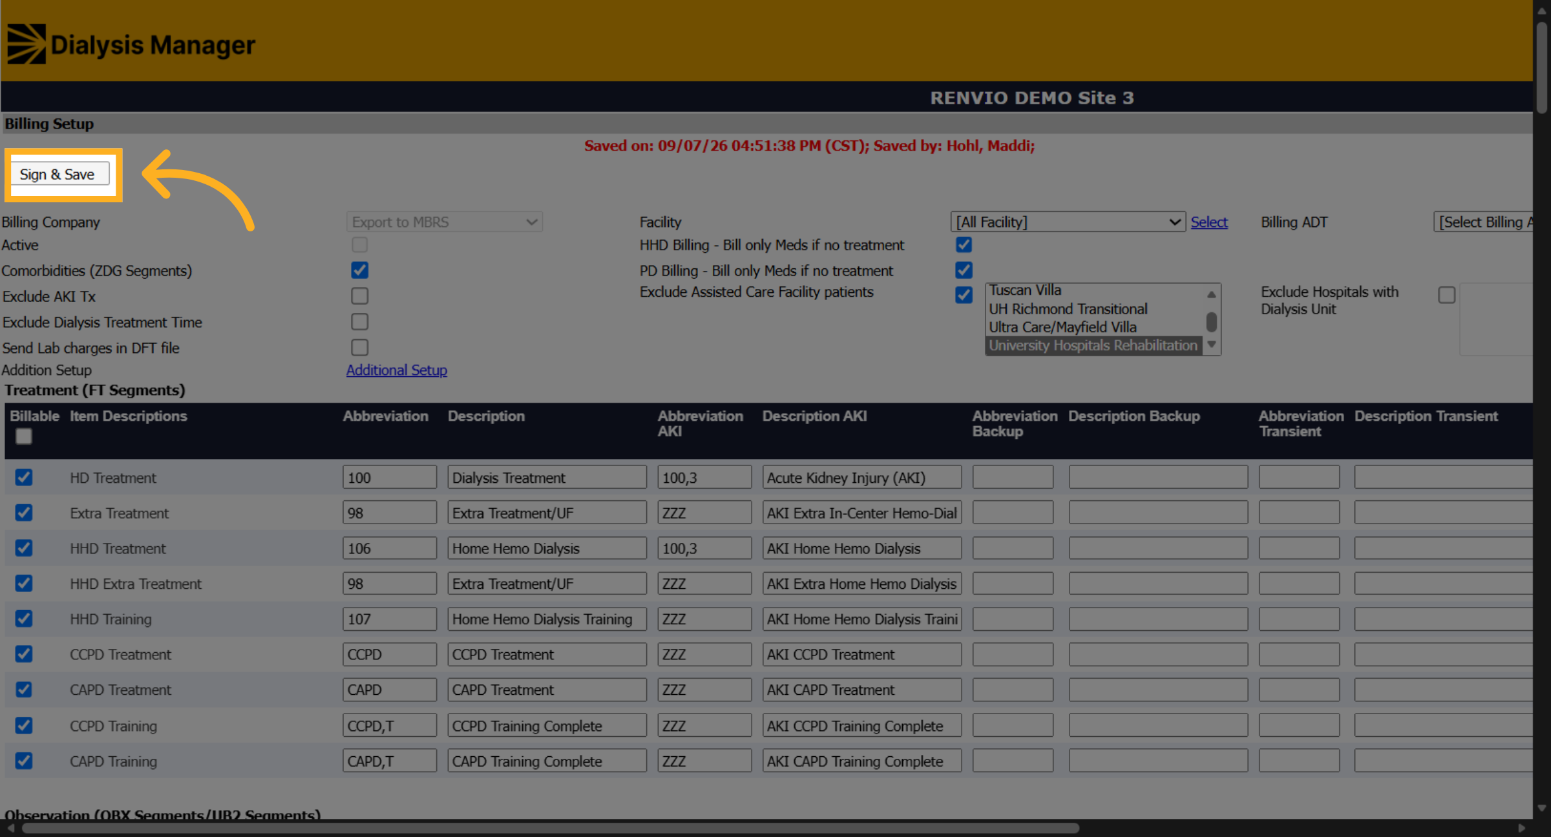Uncheck billable for HD Treatment row

[x=24, y=478]
